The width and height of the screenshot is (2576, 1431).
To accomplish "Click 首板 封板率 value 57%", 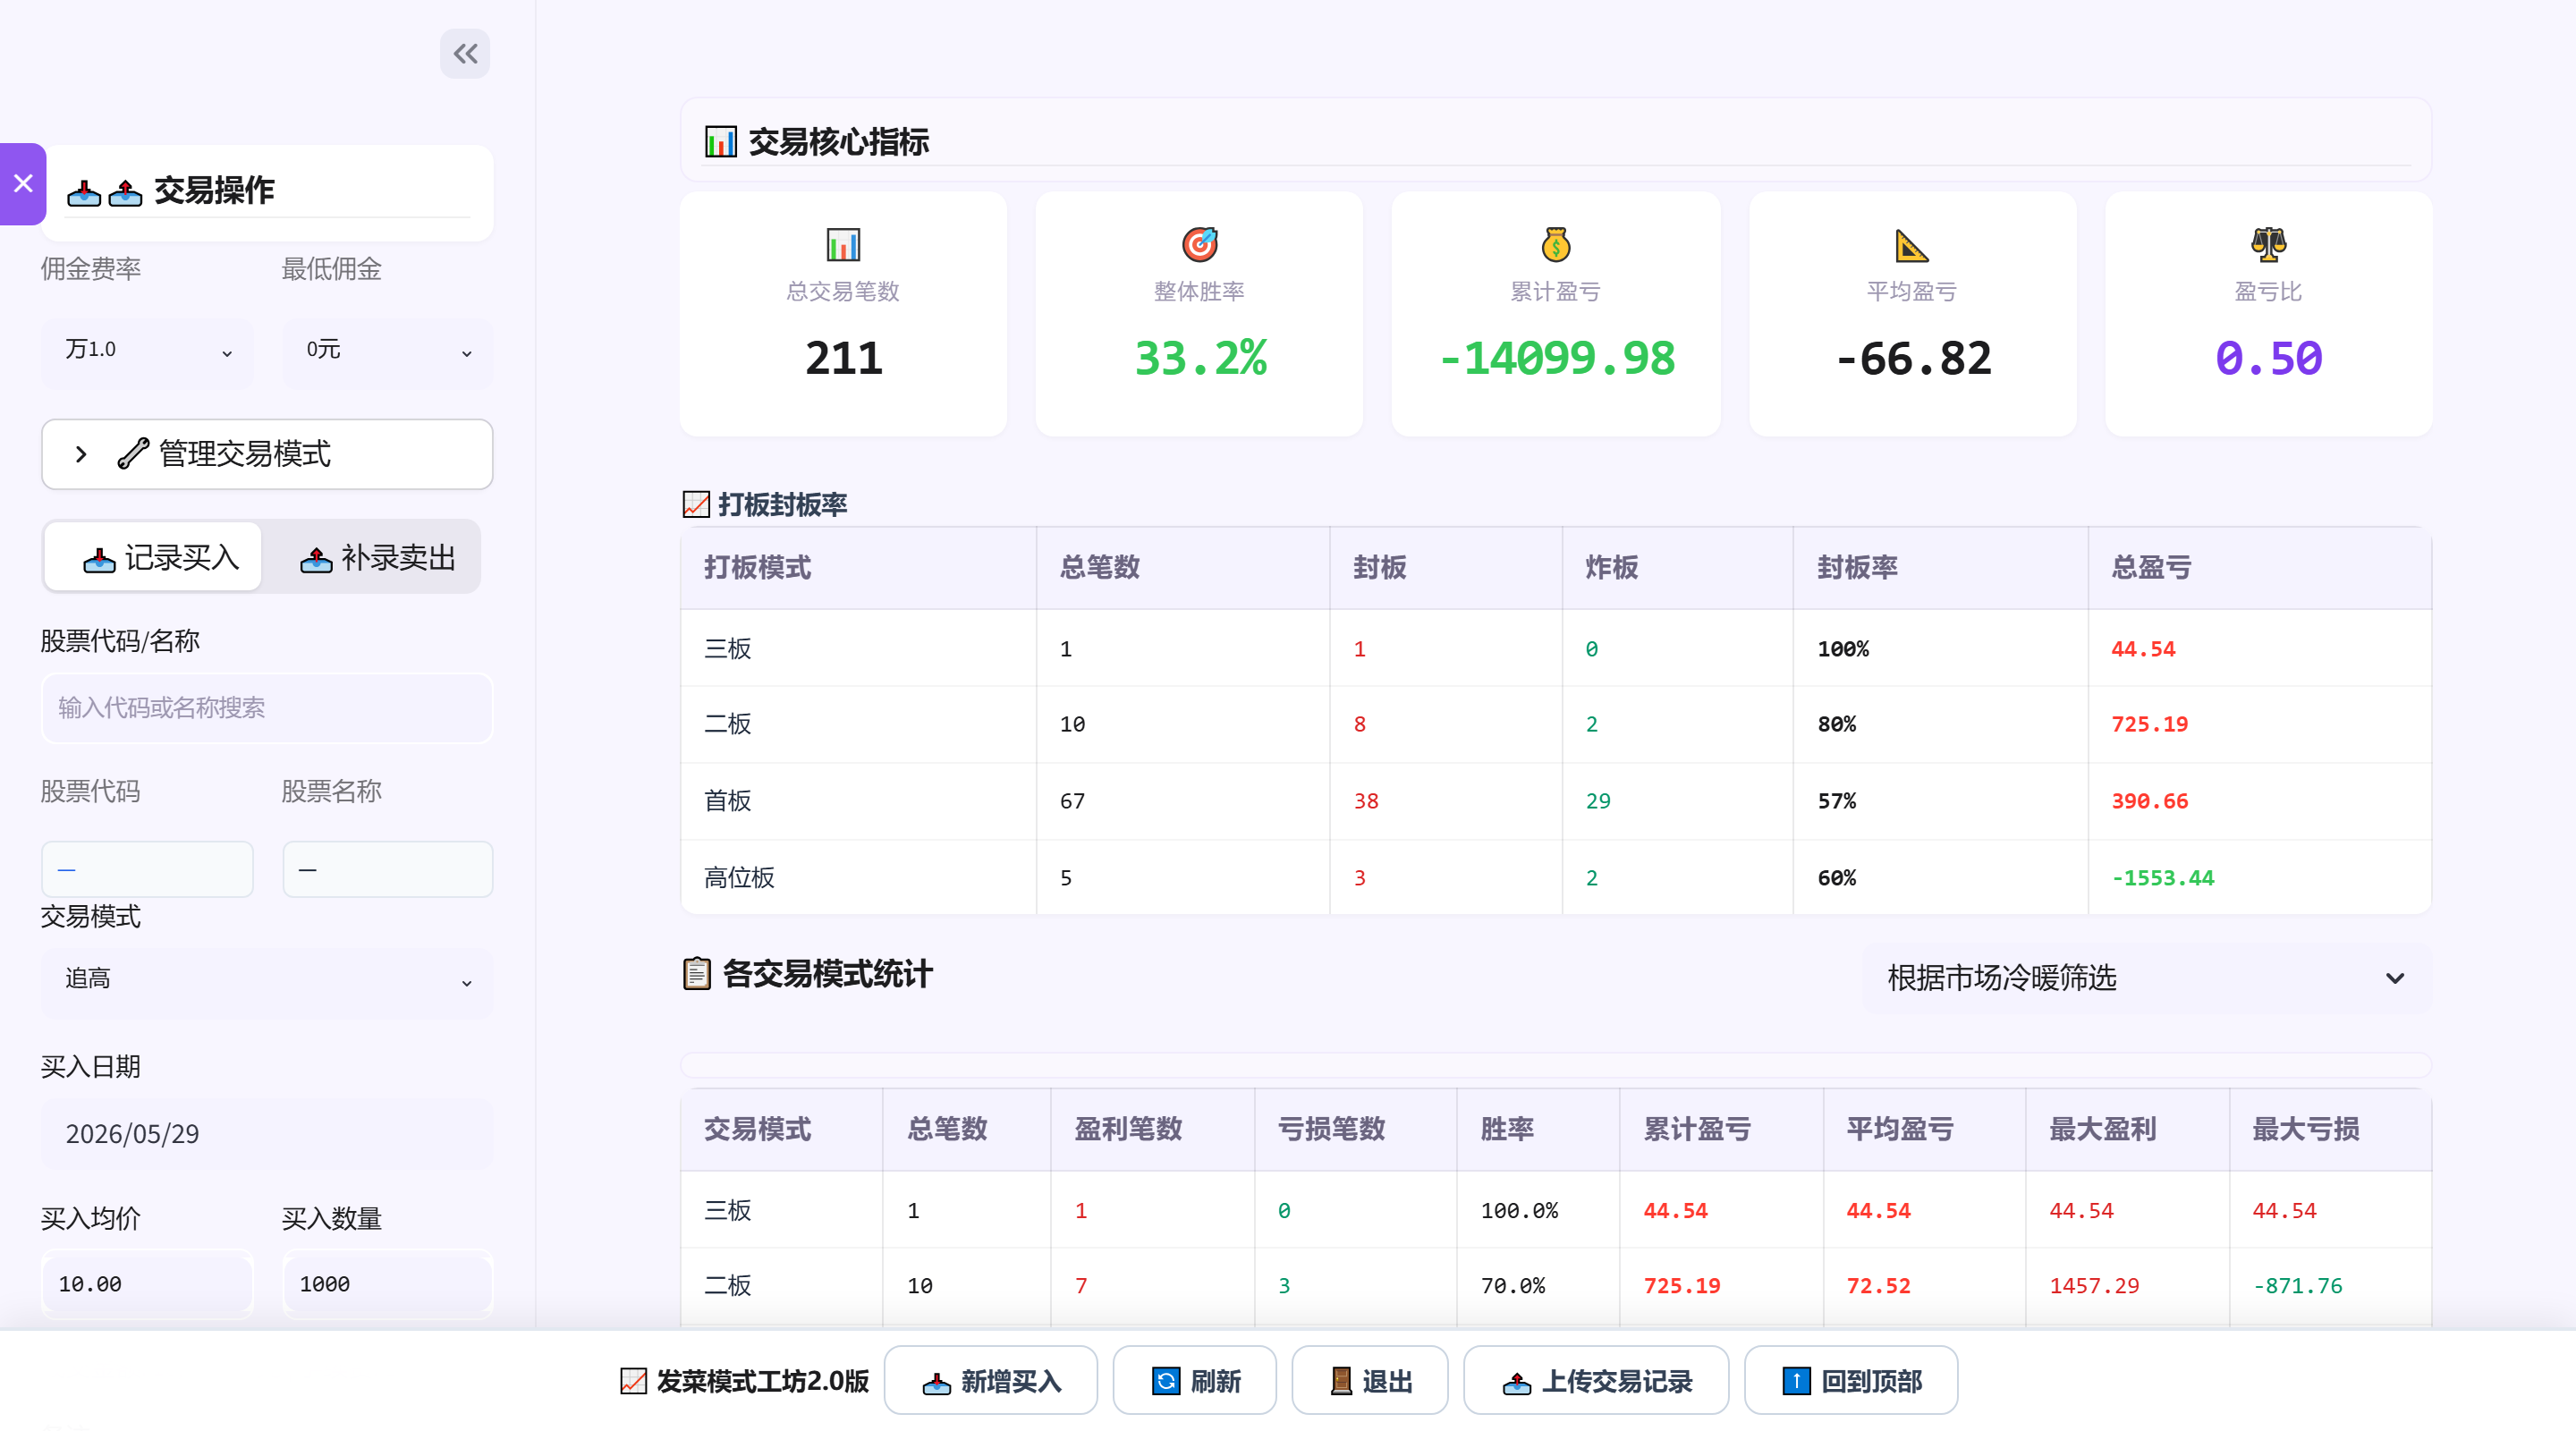I will pos(1836,800).
